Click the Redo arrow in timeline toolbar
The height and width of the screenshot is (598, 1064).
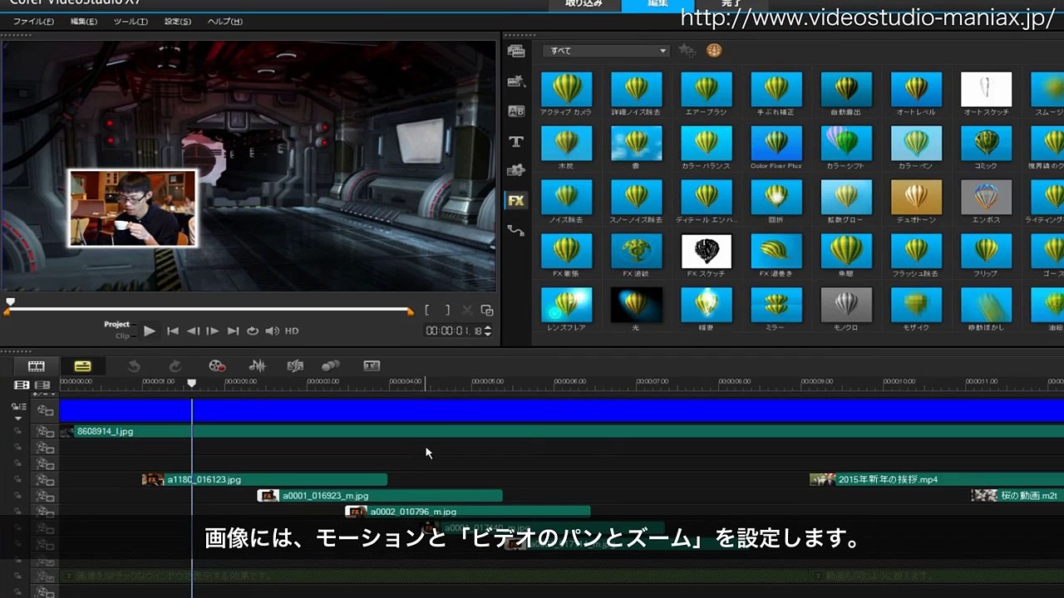click(175, 366)
